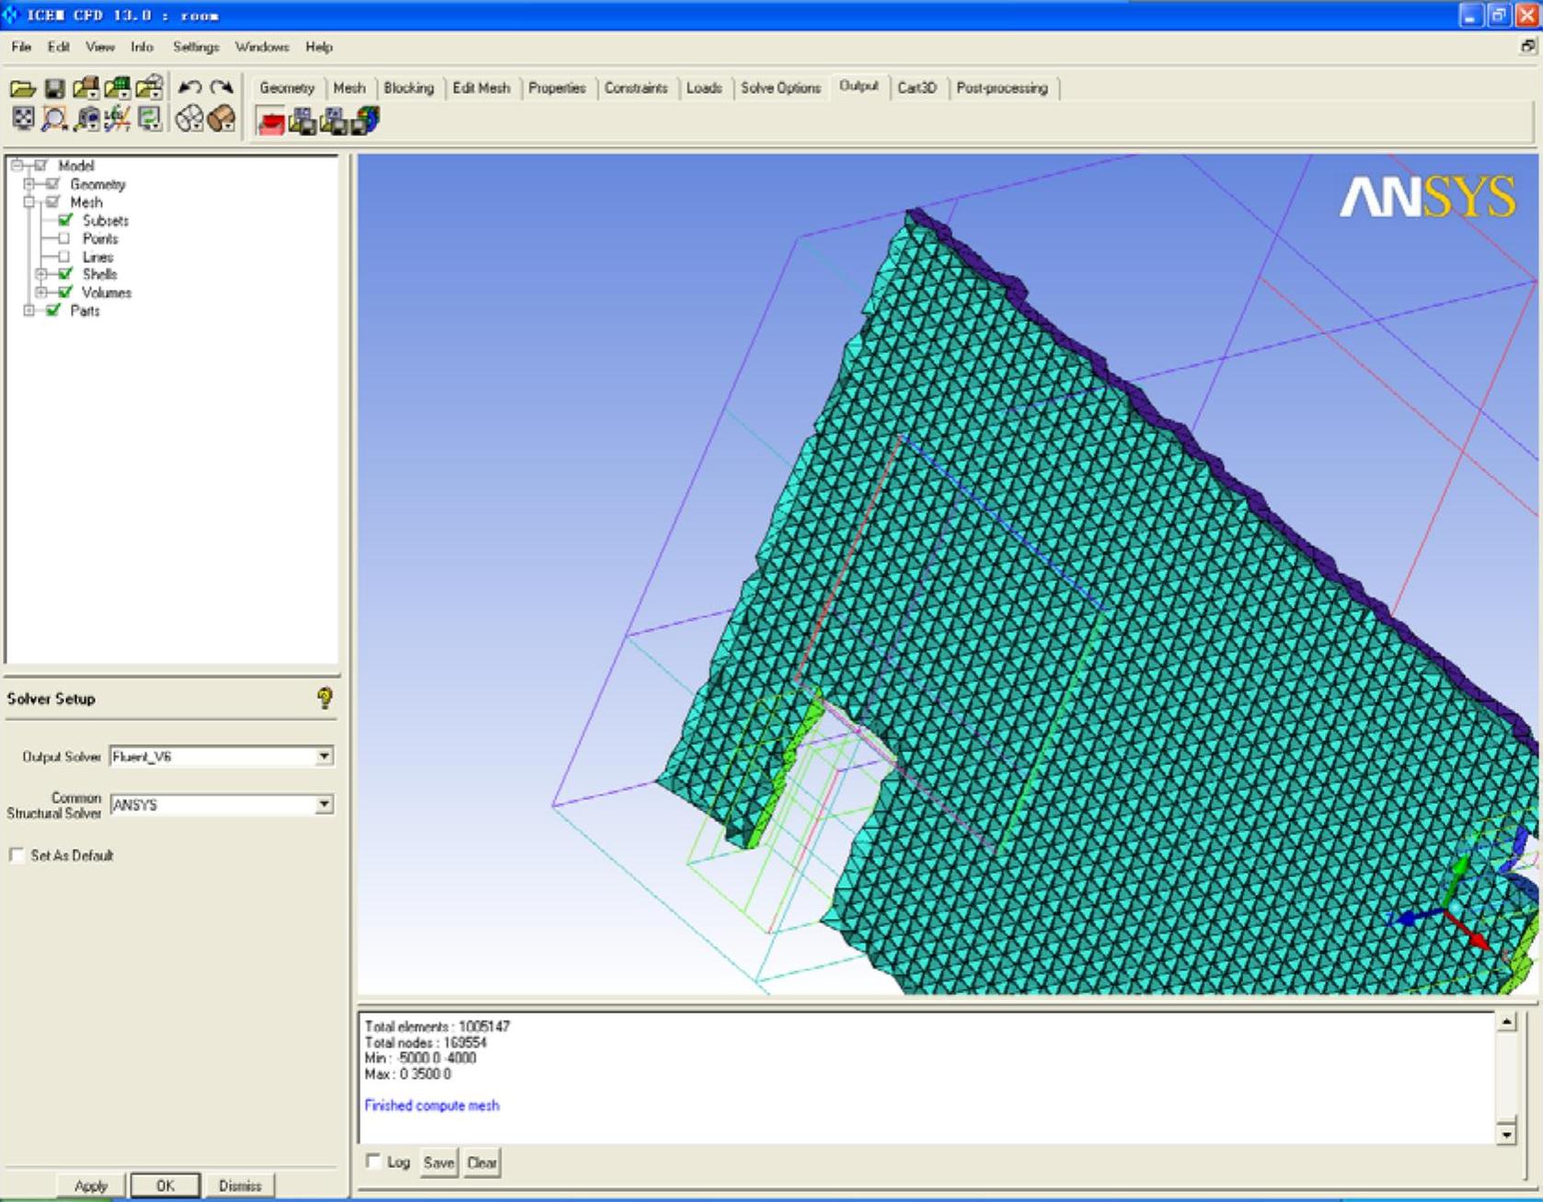Enable the Lines checkbox in Mesh tree
The image size is (1543, 1202).
coord(64,257)
